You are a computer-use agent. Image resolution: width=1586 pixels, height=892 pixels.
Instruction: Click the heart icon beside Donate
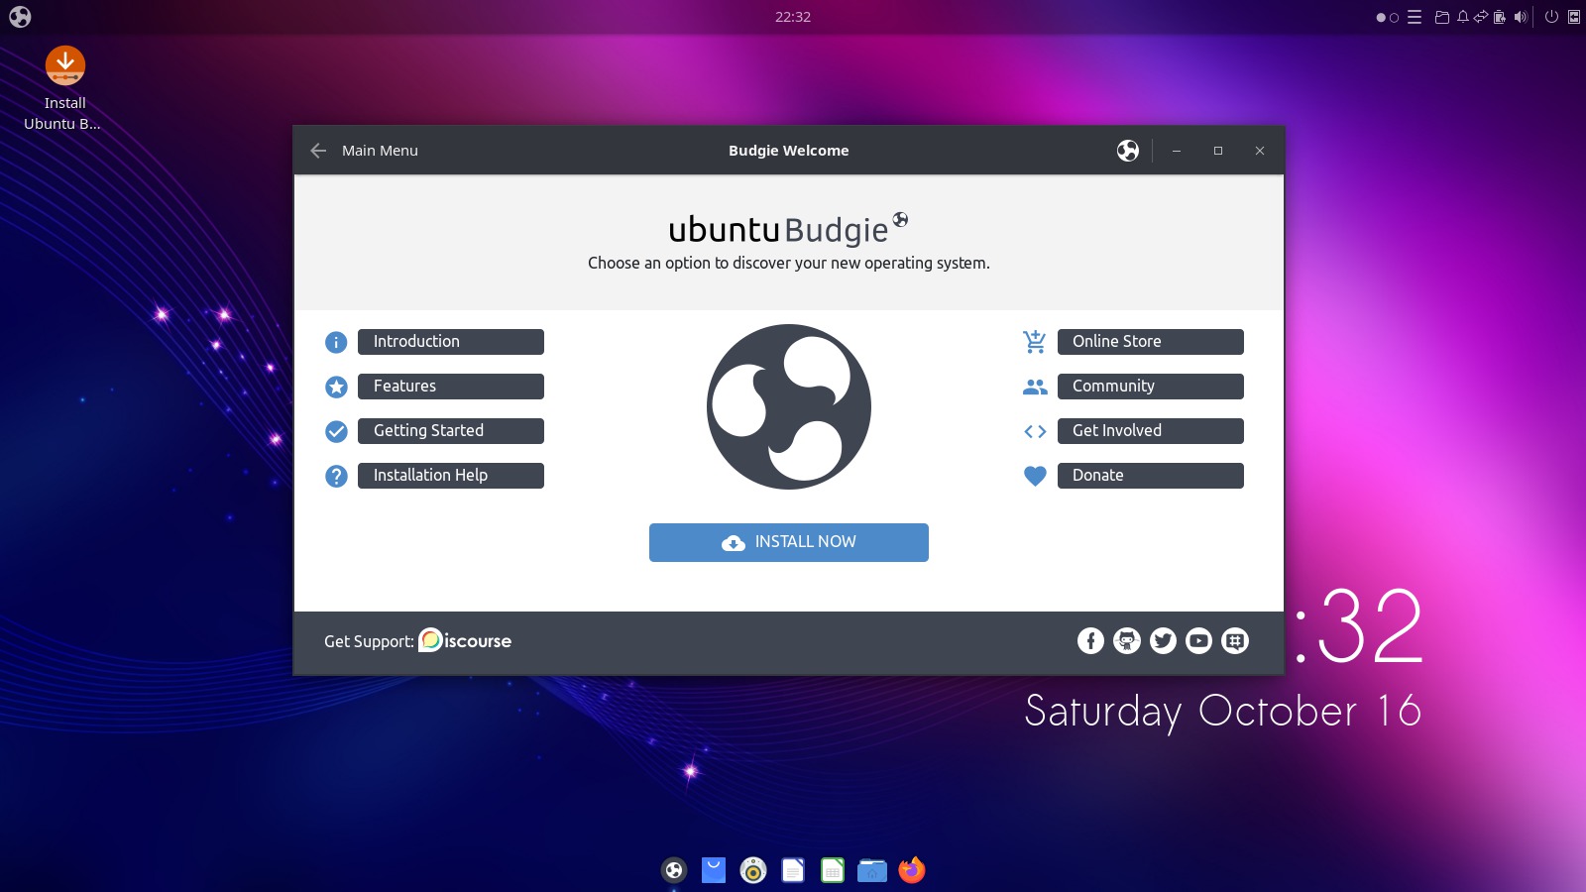click(x=1035, y=476)
